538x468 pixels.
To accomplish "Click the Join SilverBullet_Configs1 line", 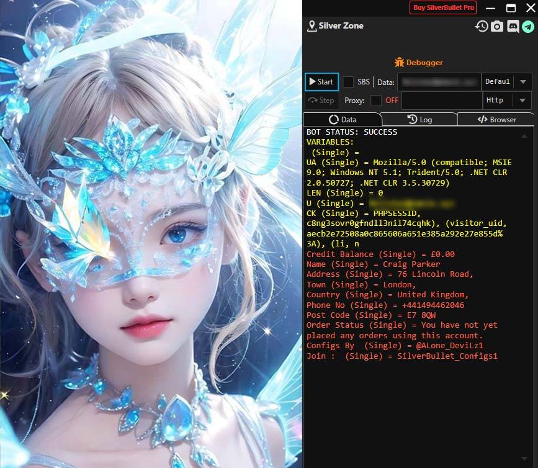I will (401, 356).
